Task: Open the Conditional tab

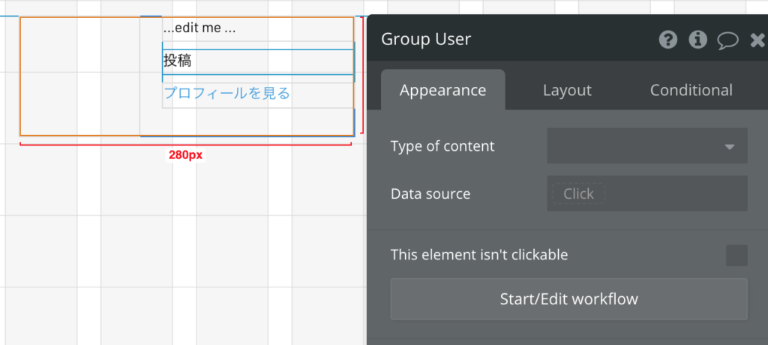Action: [691, 90]
